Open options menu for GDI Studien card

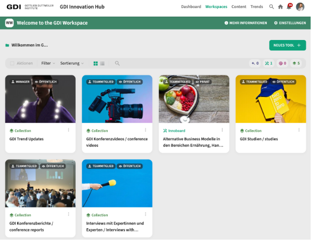coord(299,130)
